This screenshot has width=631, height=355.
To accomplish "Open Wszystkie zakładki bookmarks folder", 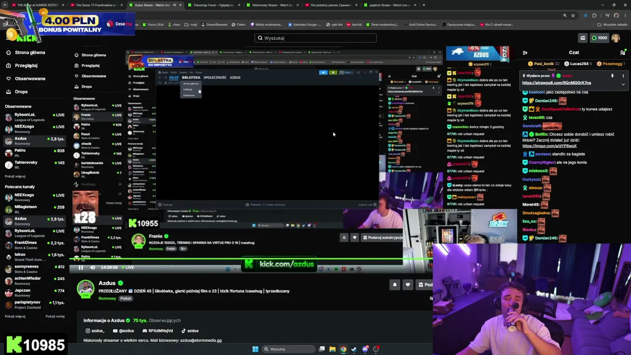I will tap(612, 24).
